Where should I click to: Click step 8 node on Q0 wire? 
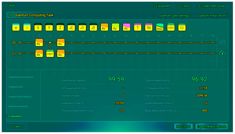[104, 43]
